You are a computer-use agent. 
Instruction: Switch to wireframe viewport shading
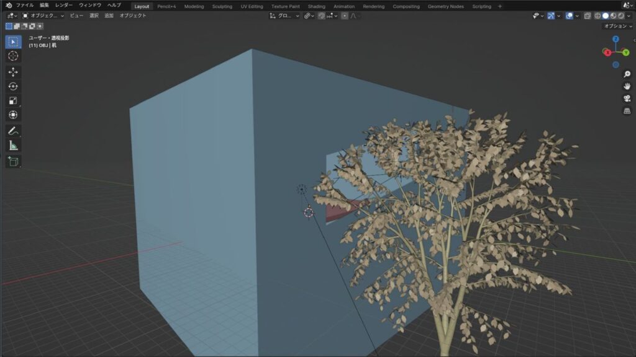(597, 15)
